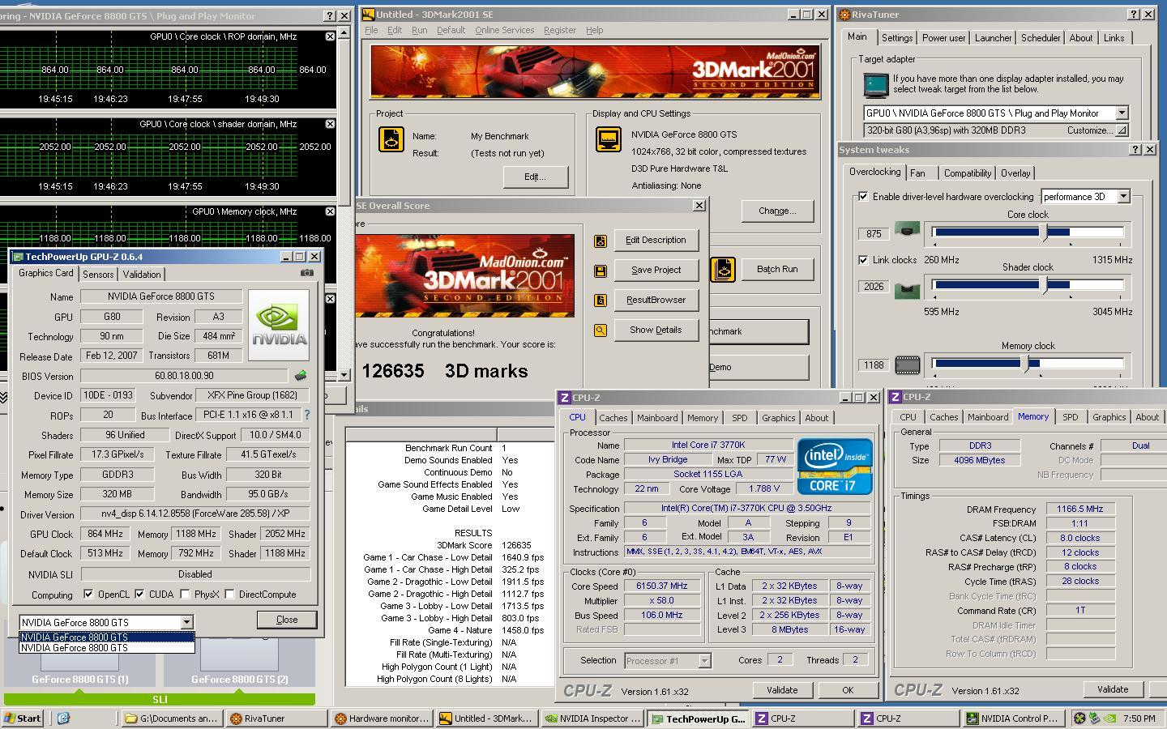The width and height of the screenshot is (1167, 729).
Task: Click the Start button
Action: (x=23, y=718)
